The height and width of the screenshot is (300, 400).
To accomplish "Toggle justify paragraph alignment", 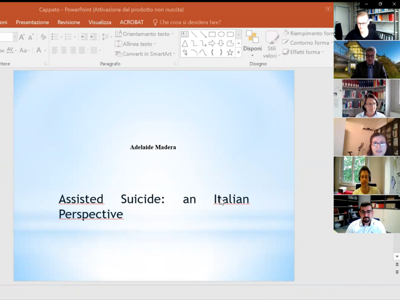I will click(x=81, y=50).
